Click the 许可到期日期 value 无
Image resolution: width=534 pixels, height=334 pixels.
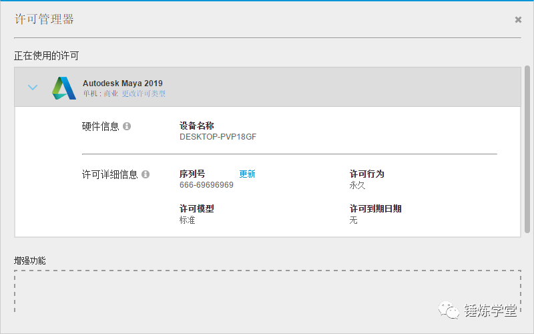pyautogui.click(x=353, y=220)
